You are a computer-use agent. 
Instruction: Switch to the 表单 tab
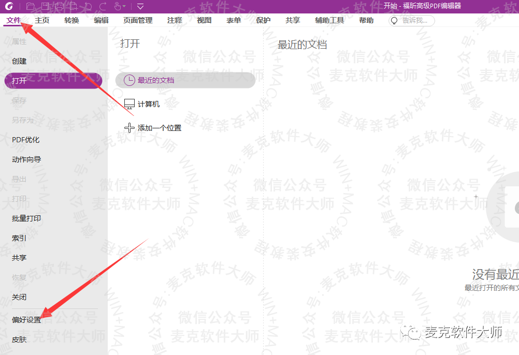click(x=234, y=20)
